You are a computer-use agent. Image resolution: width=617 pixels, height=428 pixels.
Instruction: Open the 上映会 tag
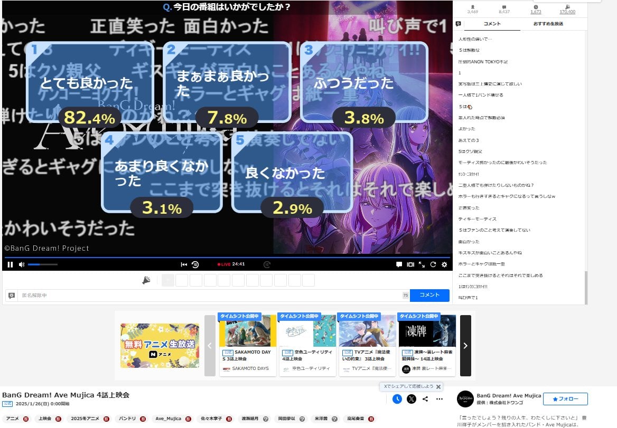tap(45, 419)
